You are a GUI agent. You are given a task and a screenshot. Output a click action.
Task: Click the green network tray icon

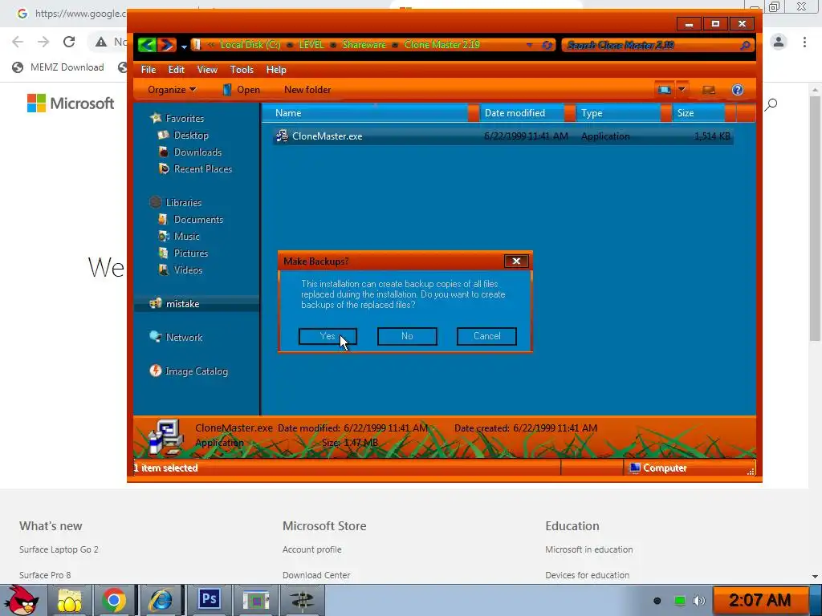(680, 601)
